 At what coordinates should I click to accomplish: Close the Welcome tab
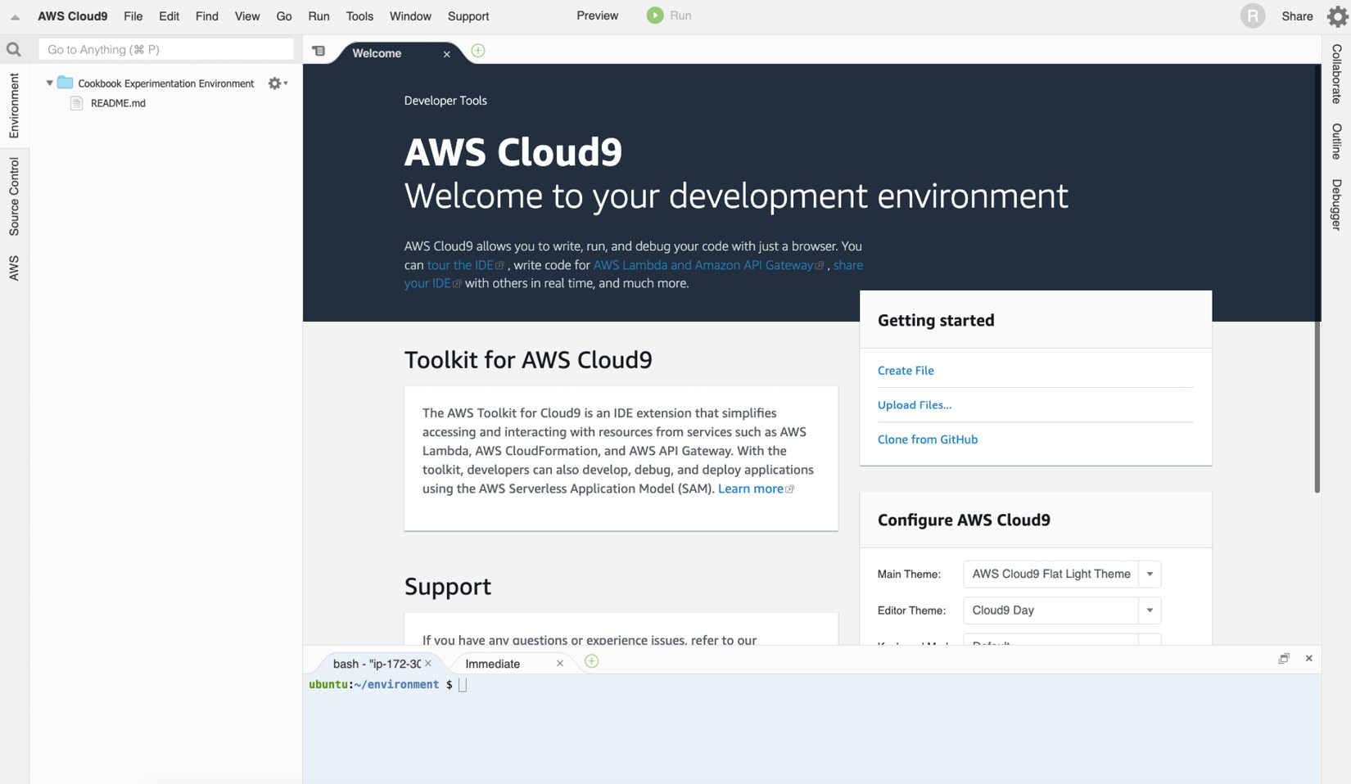pyautogui.click(x=447, y=54)
